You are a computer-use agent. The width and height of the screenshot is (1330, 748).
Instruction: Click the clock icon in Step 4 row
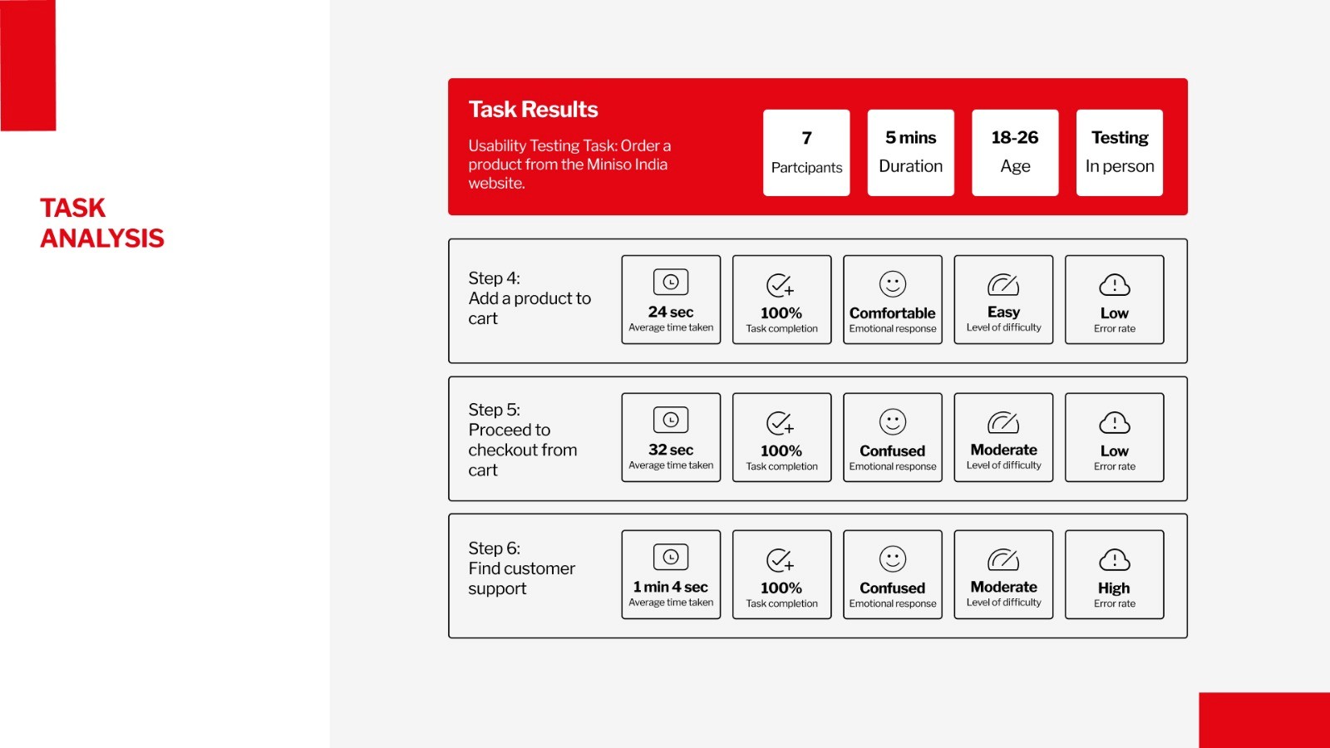pyautogui.click(x=671, y=283)
